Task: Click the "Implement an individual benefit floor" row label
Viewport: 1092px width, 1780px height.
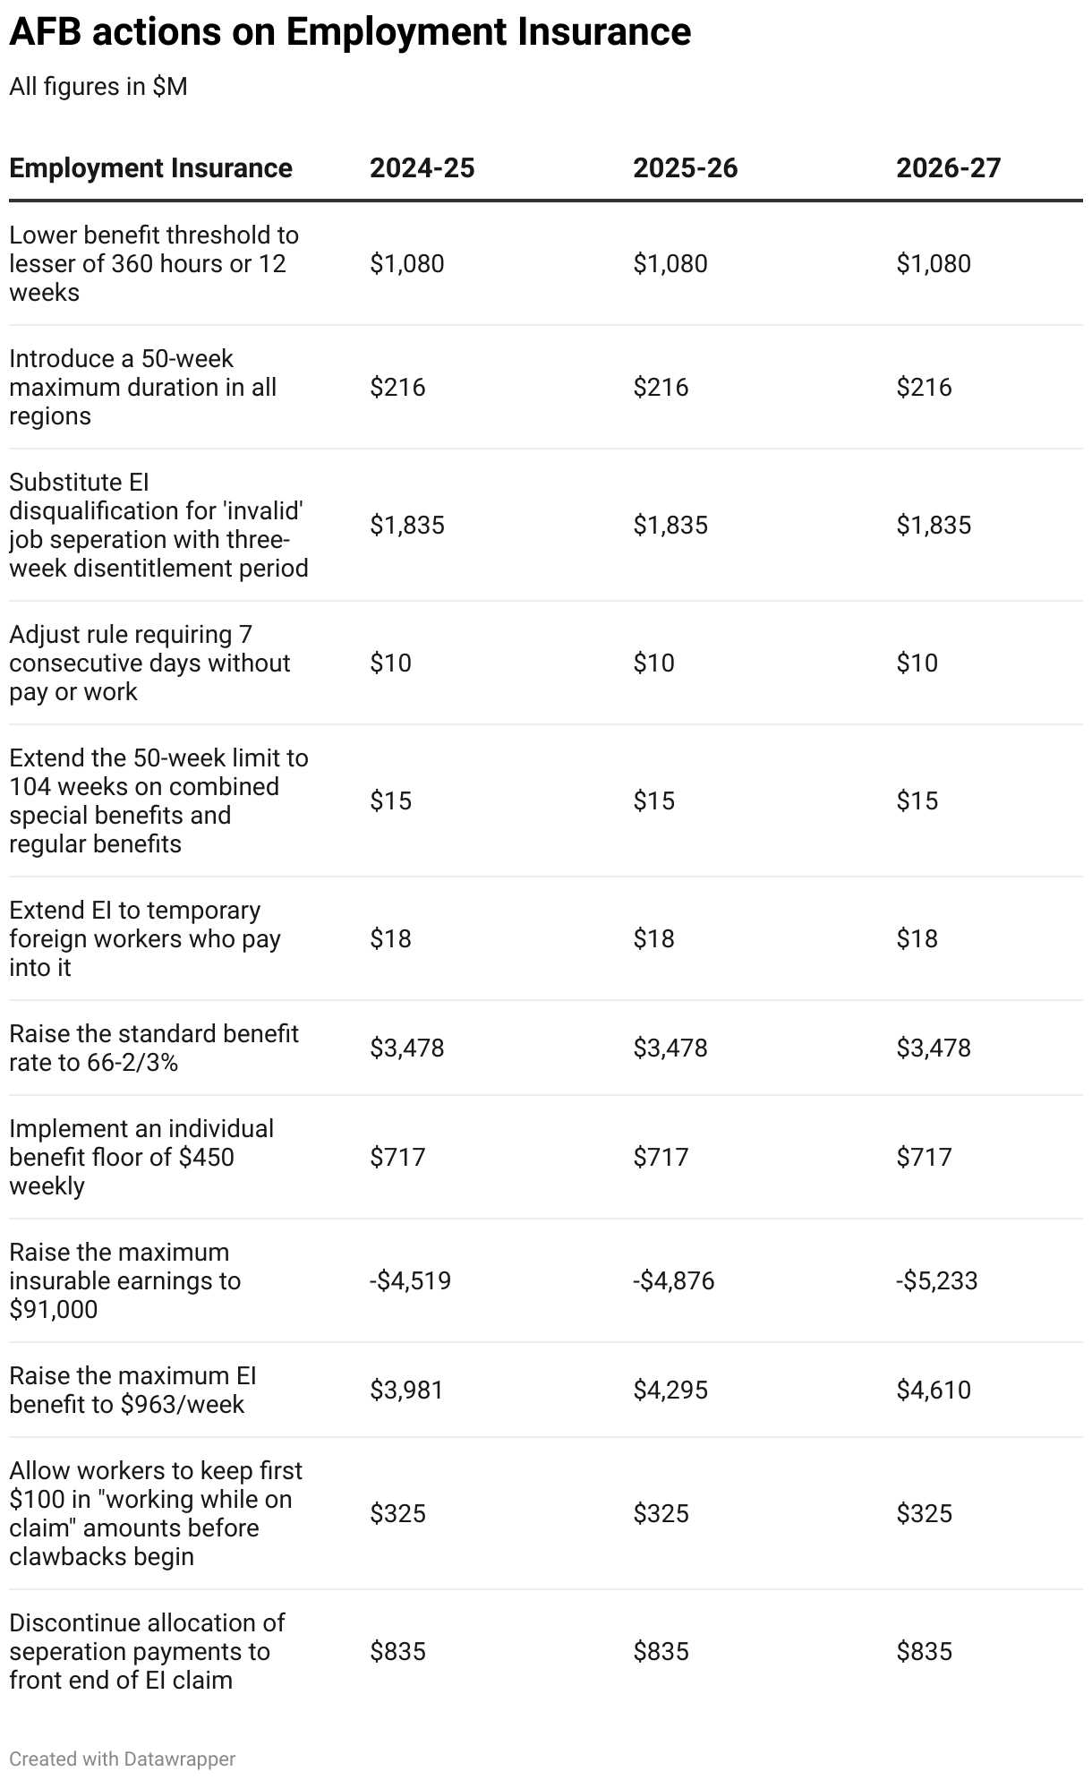Action: tap(141, 1157)
